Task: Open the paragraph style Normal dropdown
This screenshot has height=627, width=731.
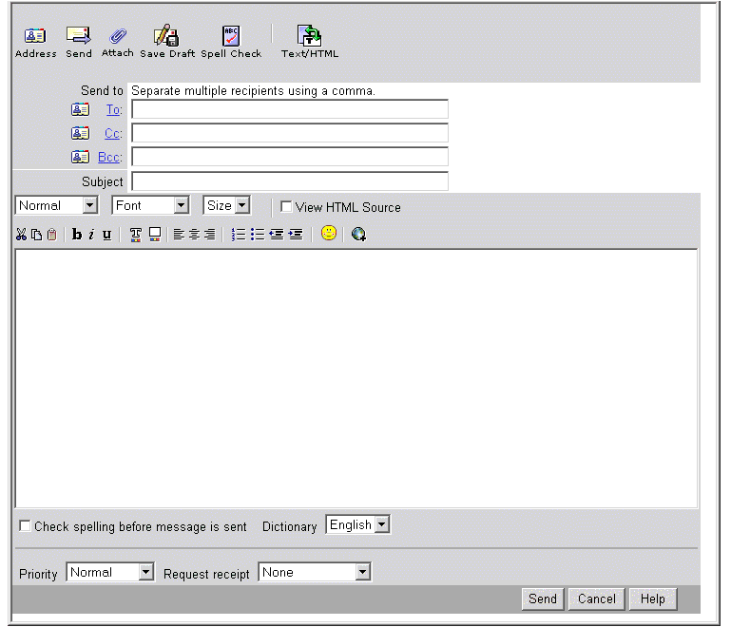Action: [56, 205]
